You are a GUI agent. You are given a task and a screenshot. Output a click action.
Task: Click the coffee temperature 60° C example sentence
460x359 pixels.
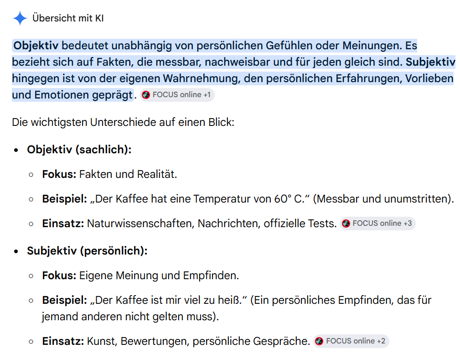[248, 199]
